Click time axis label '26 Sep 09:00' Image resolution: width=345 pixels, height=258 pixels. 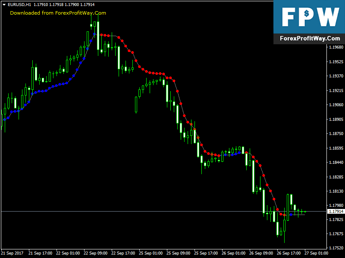[x=261, y=253]
